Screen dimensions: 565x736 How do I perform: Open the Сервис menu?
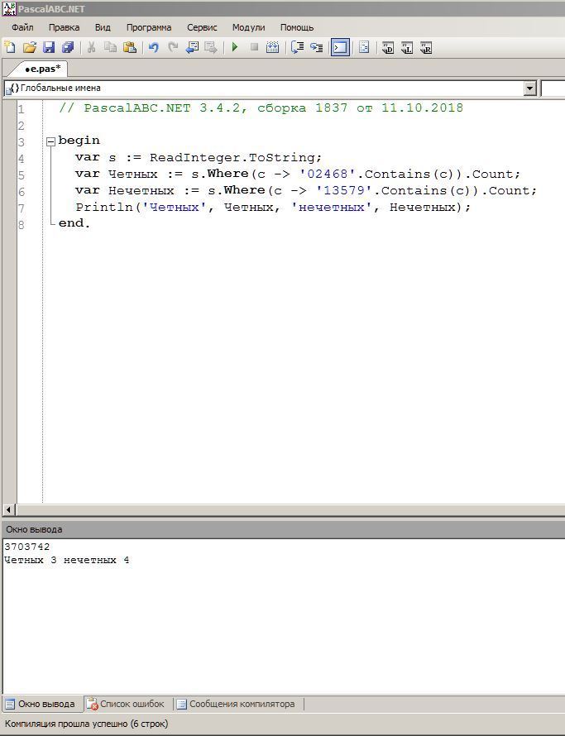202,27
